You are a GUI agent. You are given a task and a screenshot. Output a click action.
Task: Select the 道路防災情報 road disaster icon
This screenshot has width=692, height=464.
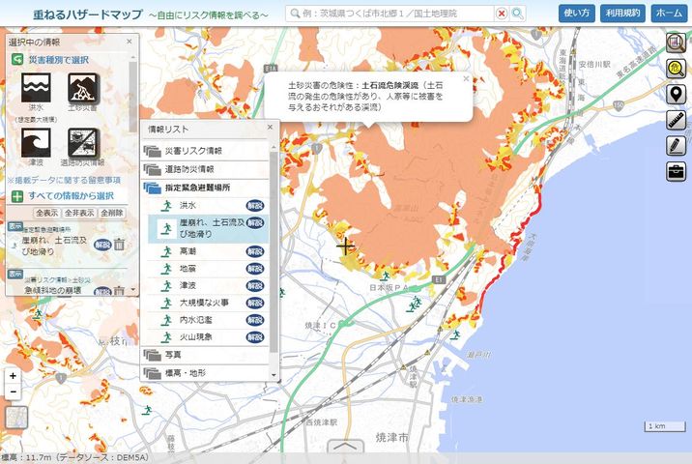pos(82,143)
